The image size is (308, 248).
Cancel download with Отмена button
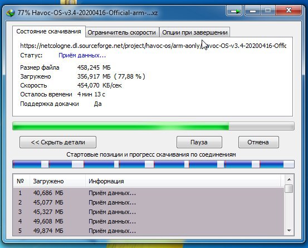(258, 142)
